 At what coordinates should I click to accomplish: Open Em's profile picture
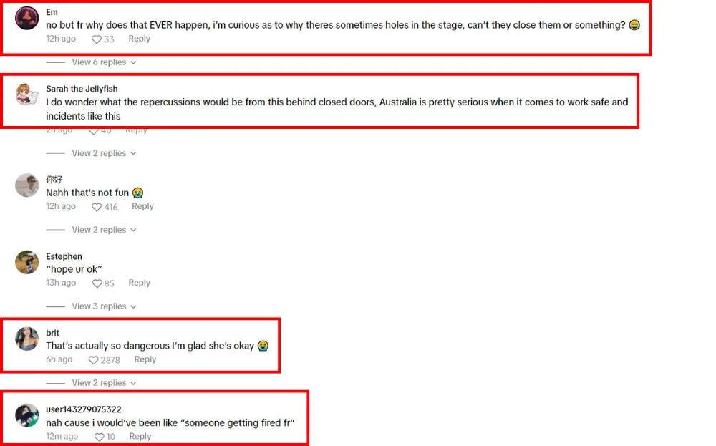(27, 19)
